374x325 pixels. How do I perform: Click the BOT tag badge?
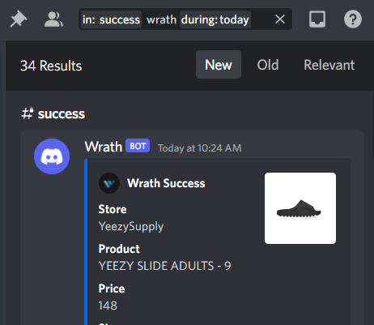tap(138, 146)
